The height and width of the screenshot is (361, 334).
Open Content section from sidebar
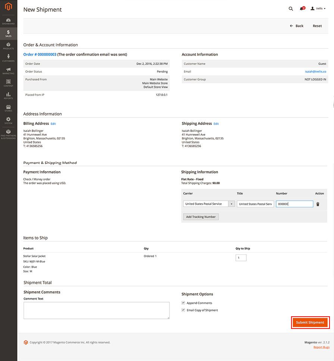coord(8,82)
